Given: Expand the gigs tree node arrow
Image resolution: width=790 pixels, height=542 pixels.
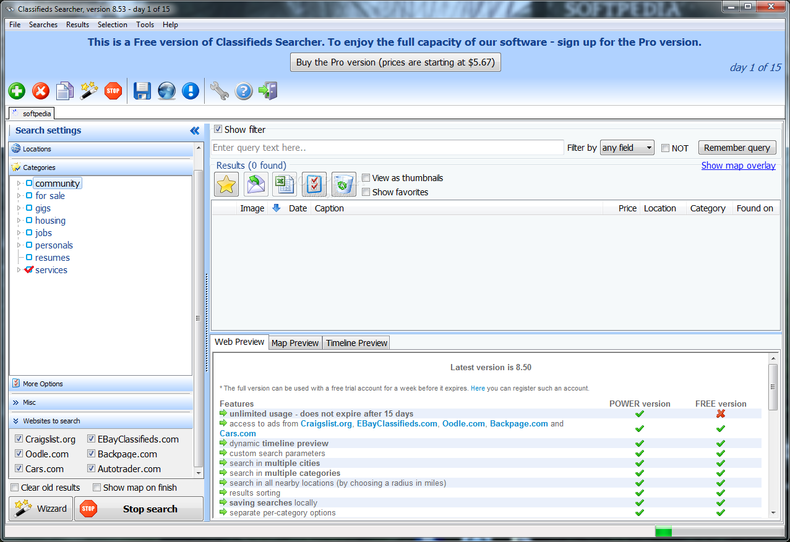Looking at the screenshot, I should click(19, 208).
